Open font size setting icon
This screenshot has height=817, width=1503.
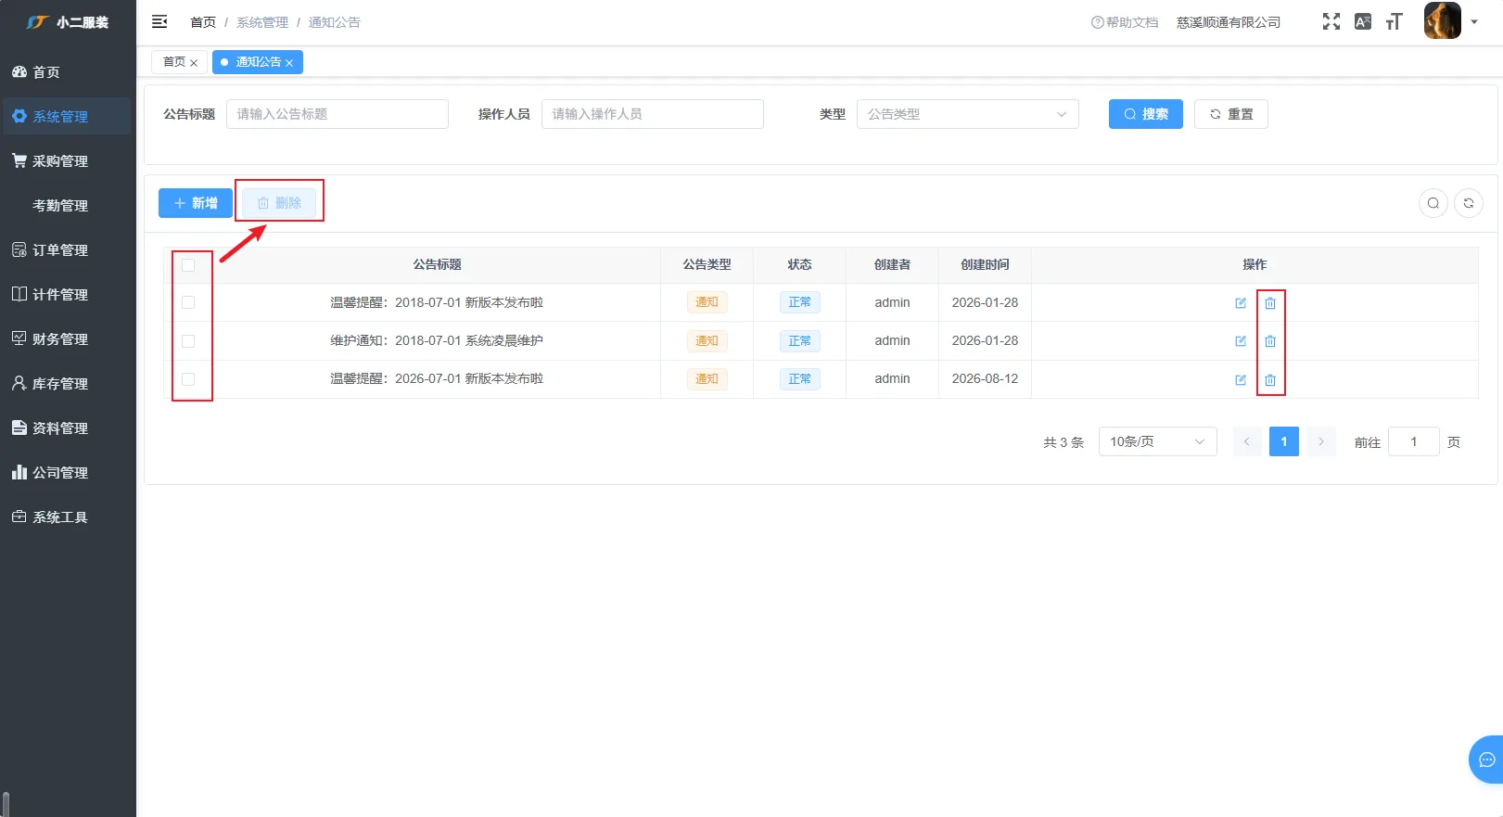pos(1395,21)
